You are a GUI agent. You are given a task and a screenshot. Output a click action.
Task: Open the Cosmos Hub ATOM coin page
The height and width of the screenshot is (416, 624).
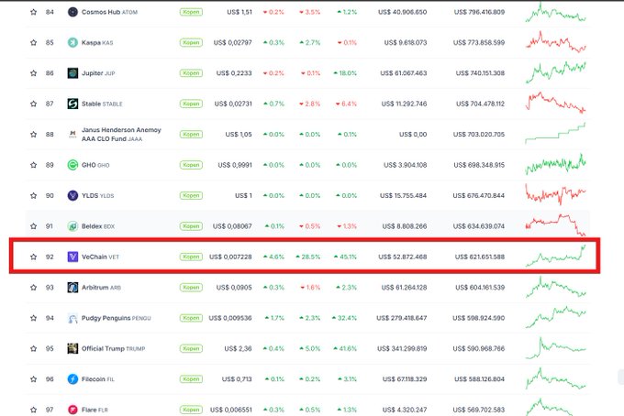[109, 12]
